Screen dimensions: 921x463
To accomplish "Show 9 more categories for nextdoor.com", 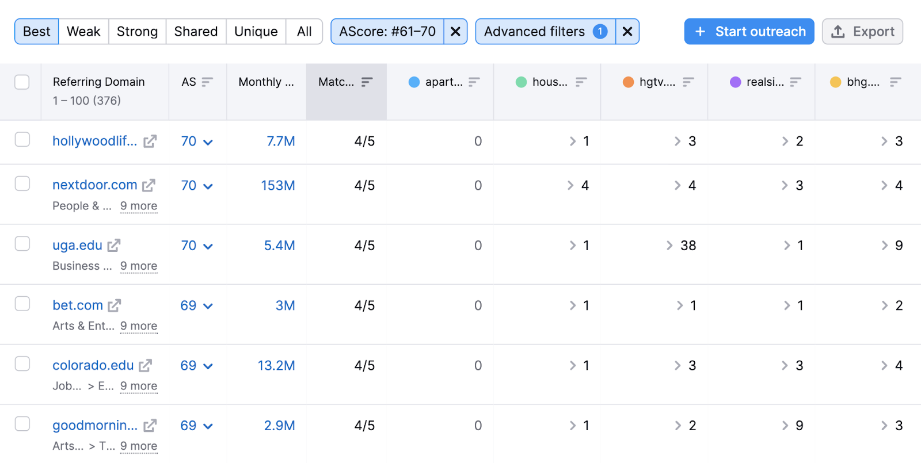I will click(139, 206).
